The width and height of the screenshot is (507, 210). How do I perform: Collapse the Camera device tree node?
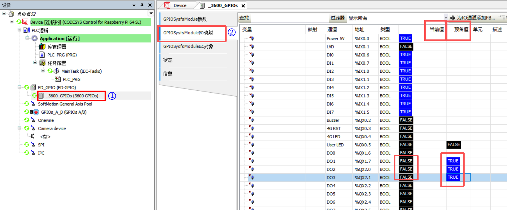(x=20, y=128)
